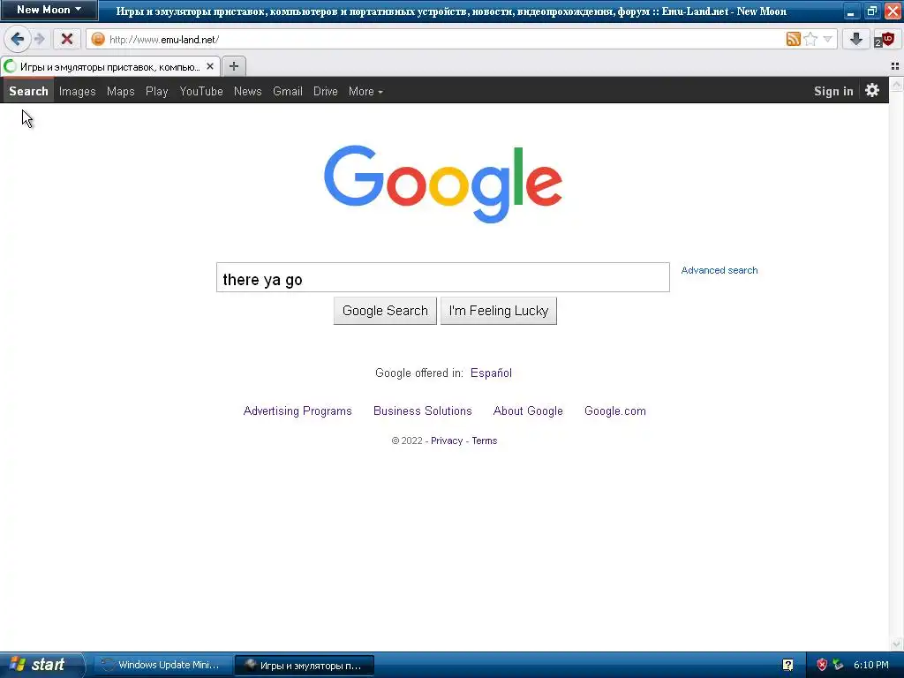Open the address bar history dropdown arrow

point(827,39)
